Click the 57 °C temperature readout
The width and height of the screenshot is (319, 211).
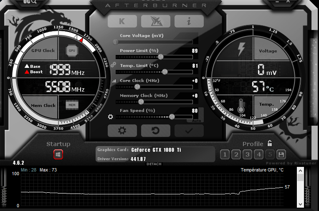pyautogui.click(x=263, y=87)
